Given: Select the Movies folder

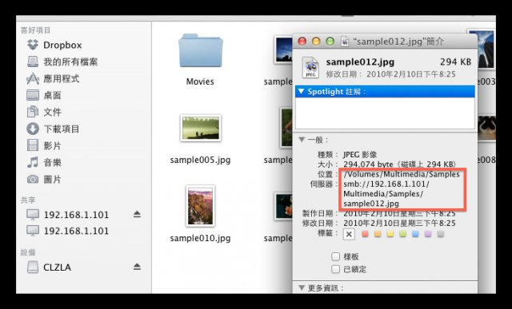Looking at the screenshot, I should (x=201, y=51).
